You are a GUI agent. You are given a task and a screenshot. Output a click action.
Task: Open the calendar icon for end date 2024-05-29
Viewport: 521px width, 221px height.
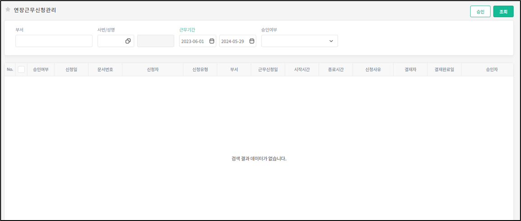pos(252,41)
